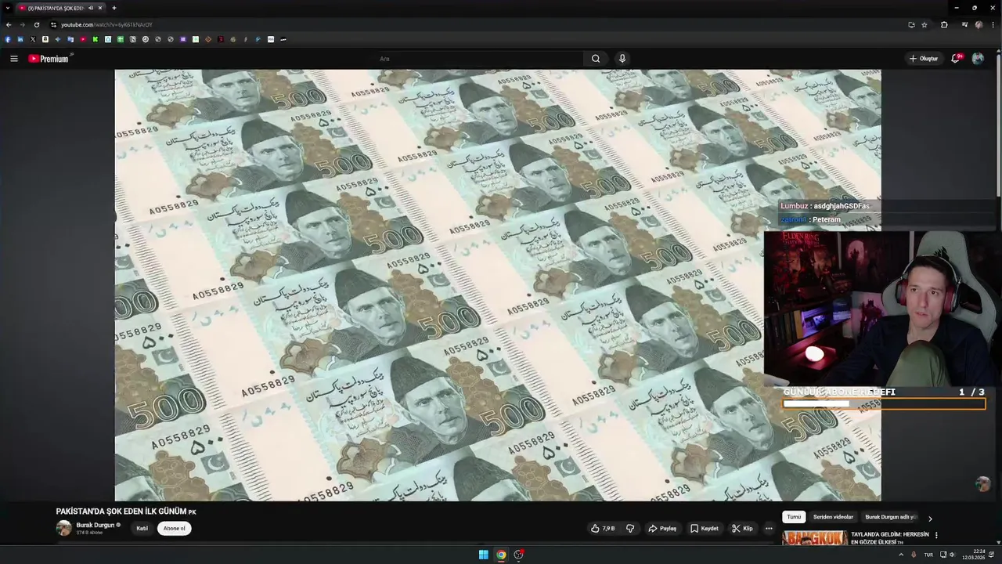Open the TAYLAND'A GELDİM Bangkok thumbnail
Image resolution: width=1002 pixels, height=564 pixels.
(x=815, y=539)
